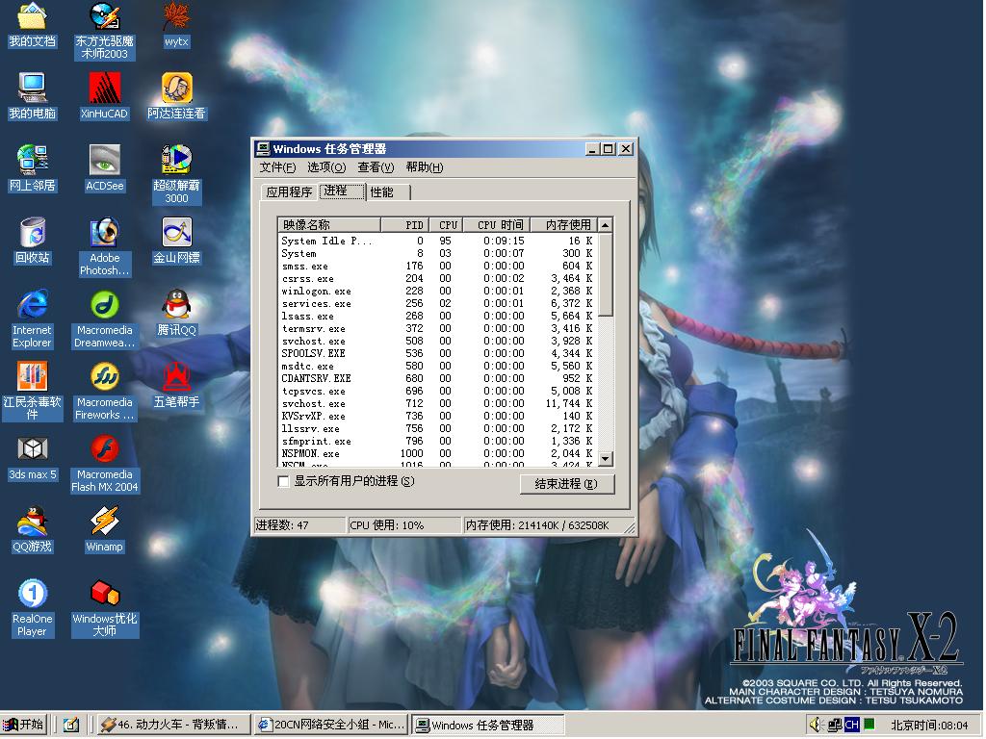Select the Macromedia Fireworks icon
Viewport: 986px width, 739px height.
tap(104, 392)
